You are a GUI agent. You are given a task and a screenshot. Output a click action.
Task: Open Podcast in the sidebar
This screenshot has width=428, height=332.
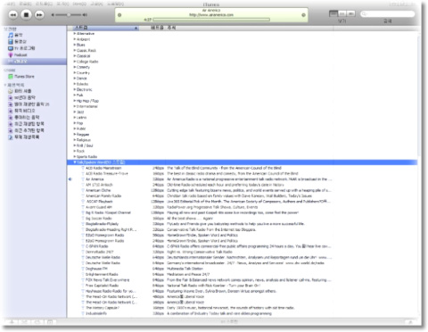pyautogui.click(x=21, y=55)
